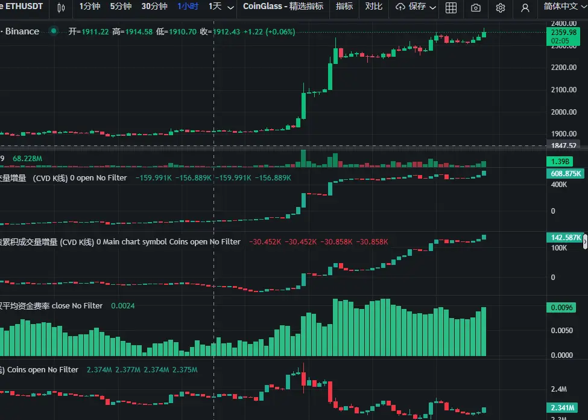The width and height of the screenshot is (588, 420).
Task: Click the 高=1914.58 high value
Action: coord(132,31)
